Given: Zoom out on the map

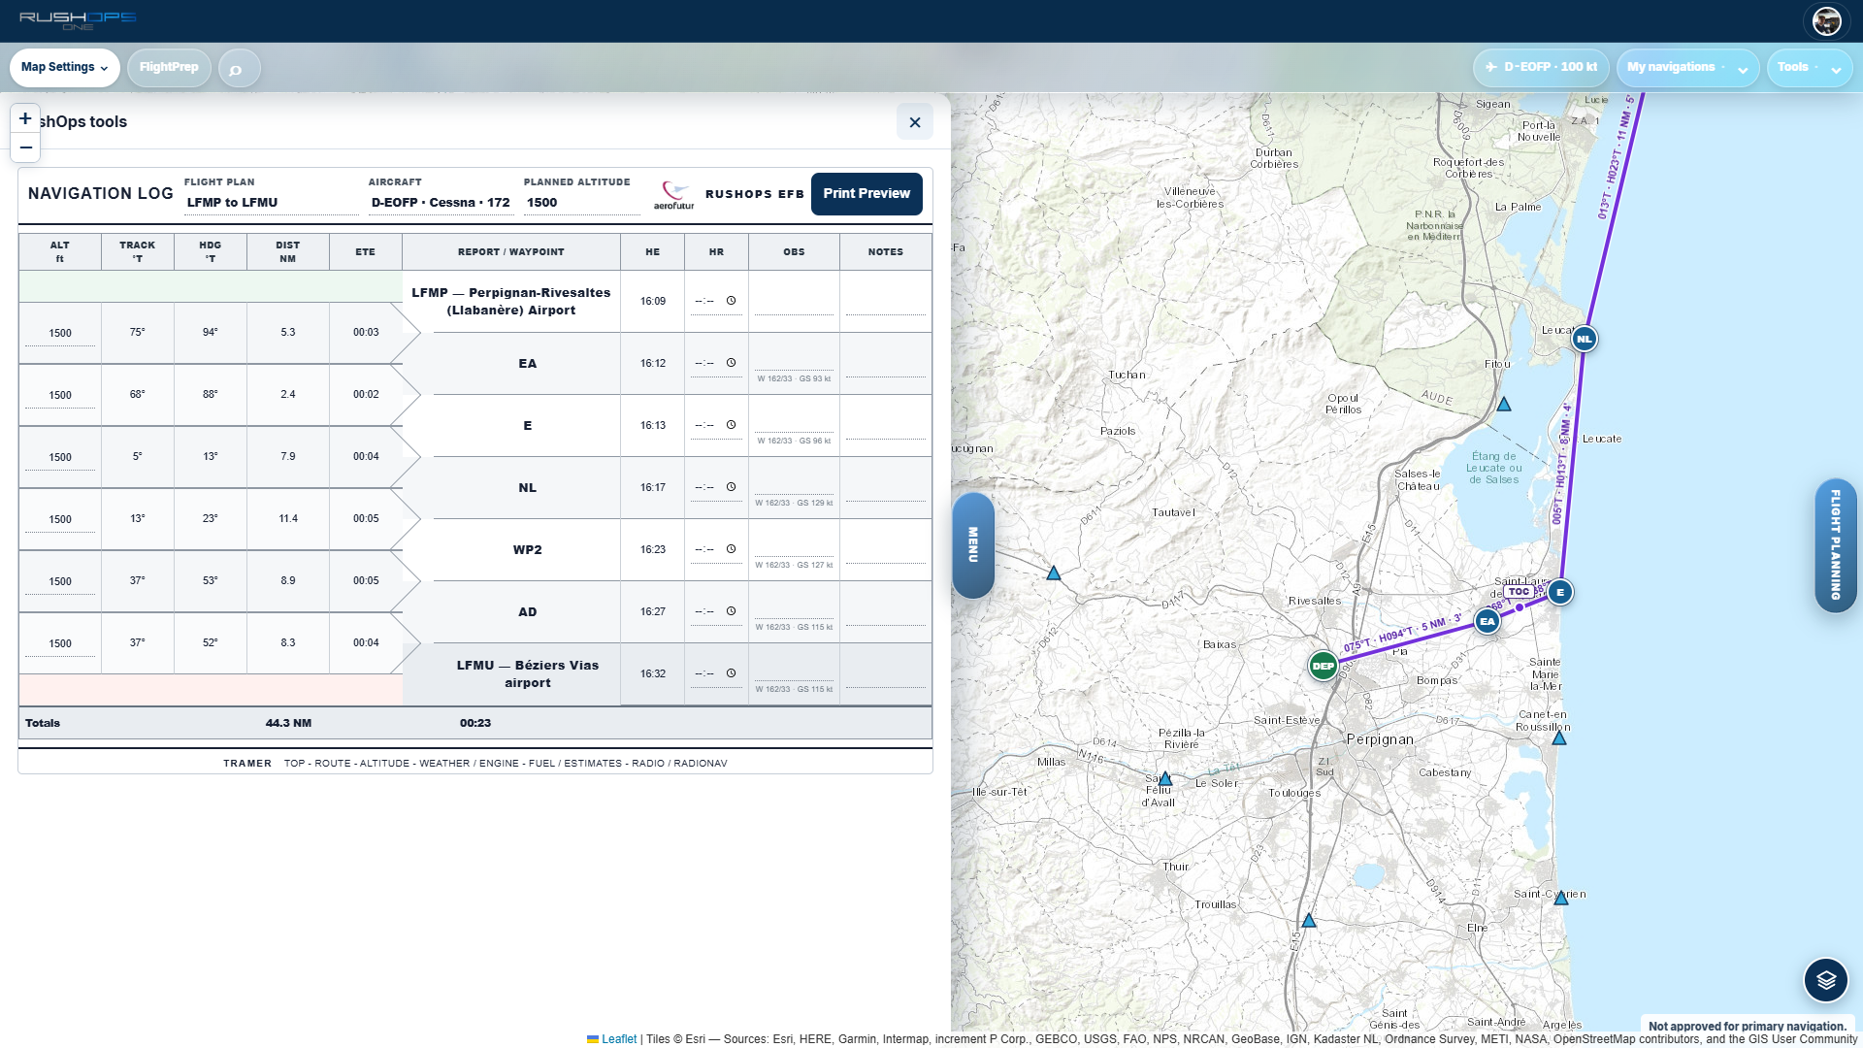Looking at the screenshot, I should point(25,147).
